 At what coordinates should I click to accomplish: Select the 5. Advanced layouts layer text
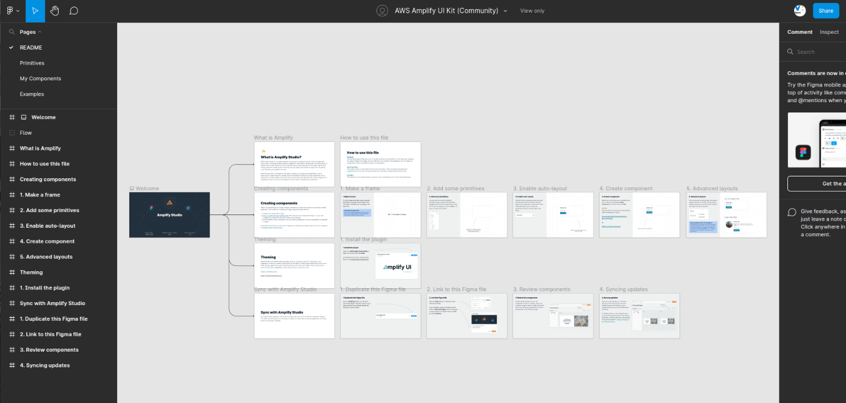[46, 257]
